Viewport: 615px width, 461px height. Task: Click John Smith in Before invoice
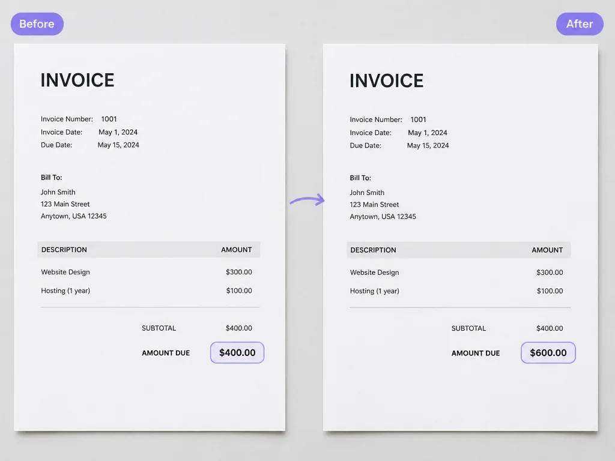(x=58, y=192)
